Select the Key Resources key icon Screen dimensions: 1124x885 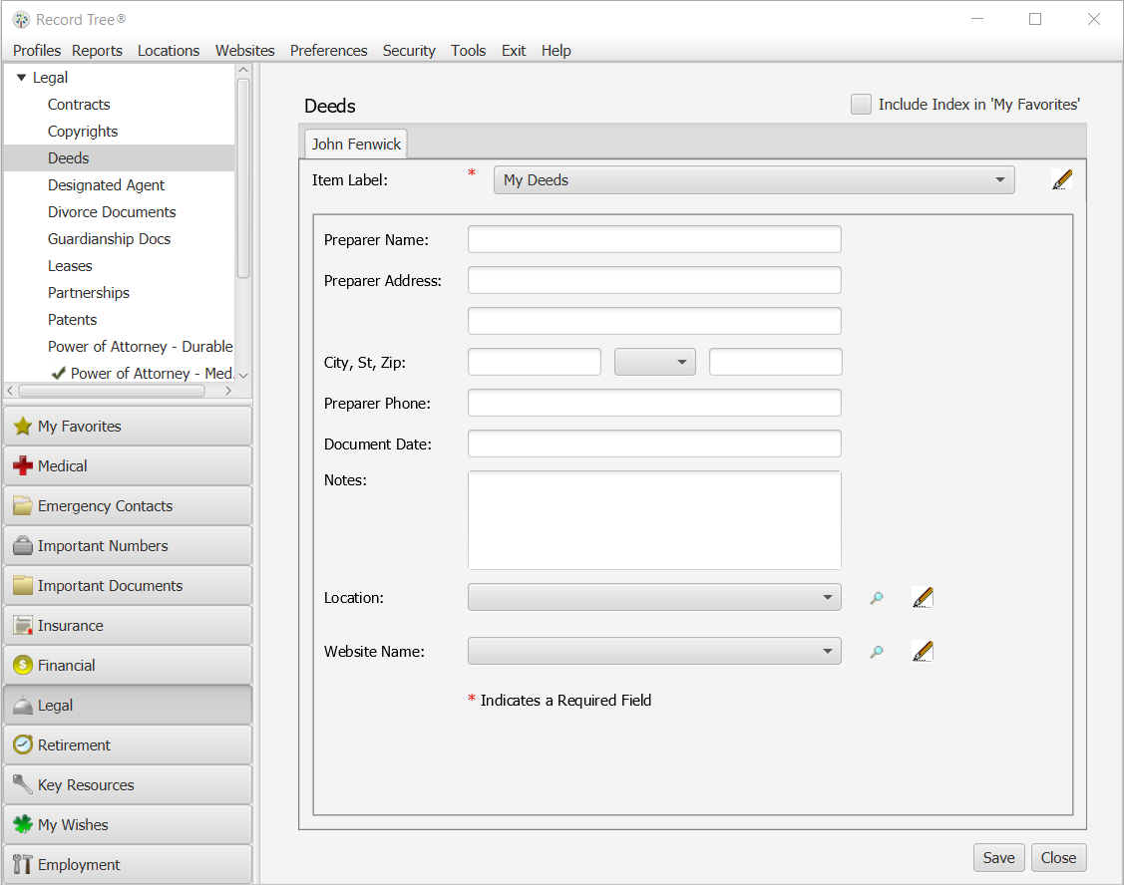tap(22, 784)
